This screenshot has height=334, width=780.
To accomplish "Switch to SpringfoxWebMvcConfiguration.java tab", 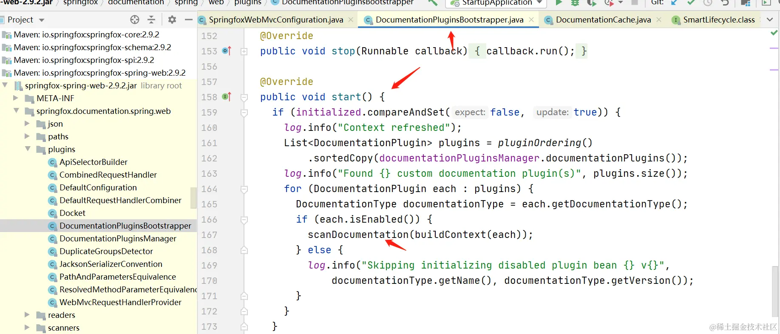I will 276,20.
